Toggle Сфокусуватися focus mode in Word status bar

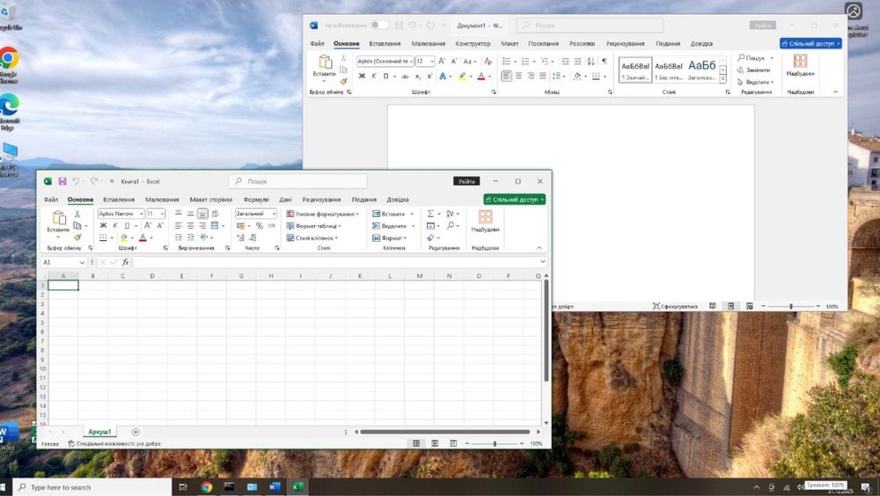675,306
